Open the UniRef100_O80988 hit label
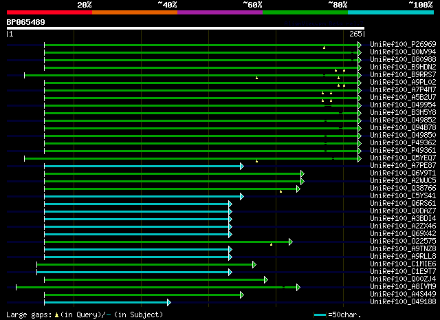The height and width of the screenshot is (320, 440). coord(403,59)
